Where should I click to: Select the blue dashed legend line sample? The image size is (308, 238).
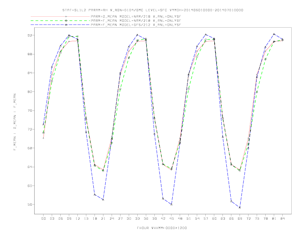click(60, 25)
